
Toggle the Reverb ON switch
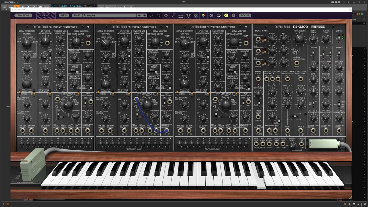click(339, 53)
